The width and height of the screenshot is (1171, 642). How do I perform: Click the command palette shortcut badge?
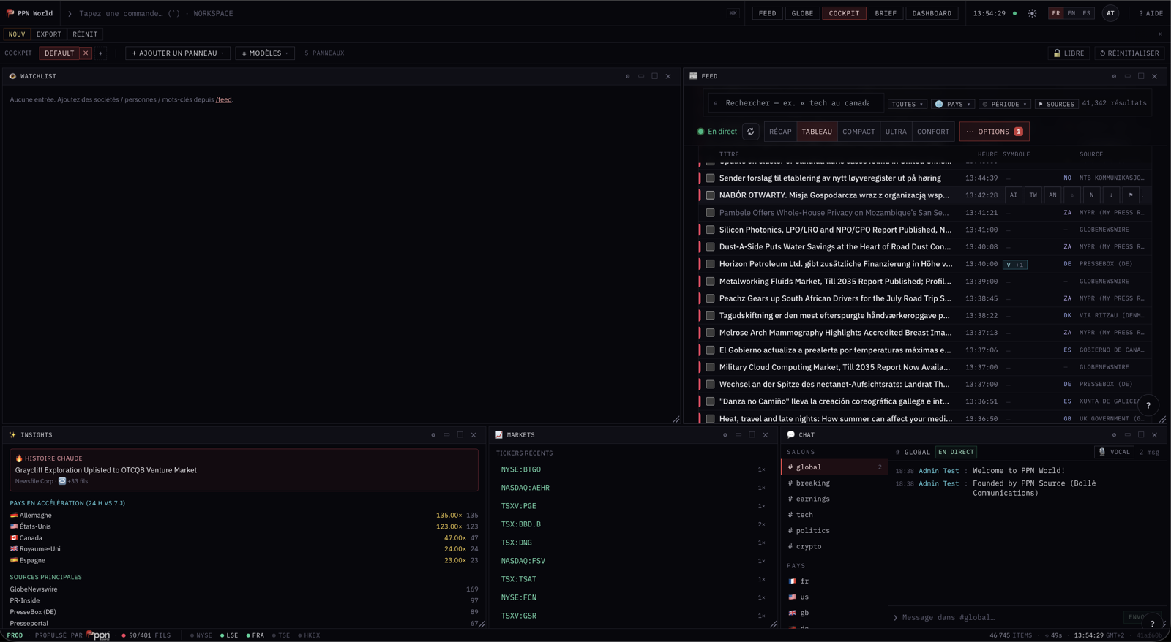coord(733,13)
